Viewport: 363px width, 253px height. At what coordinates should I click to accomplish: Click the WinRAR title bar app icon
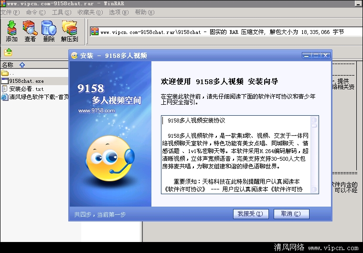click(3, 3)
